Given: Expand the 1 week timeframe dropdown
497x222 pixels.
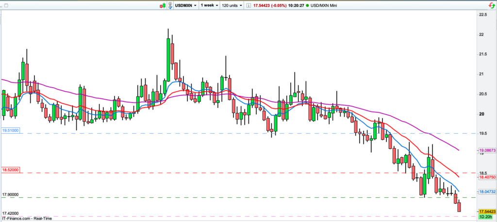Looking at the screenshot, I should click(209, 5).
